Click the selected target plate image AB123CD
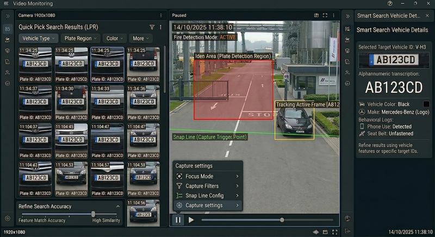 click(394, 60)
